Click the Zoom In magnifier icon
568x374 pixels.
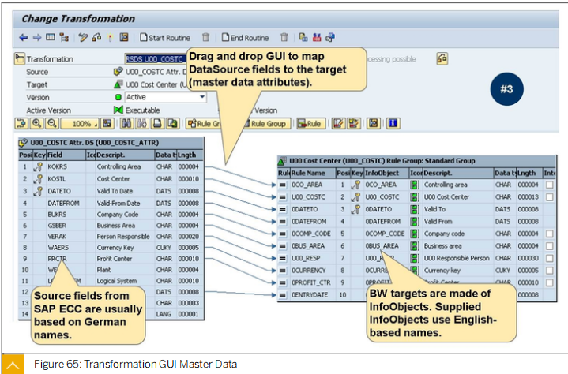coord(36,124)
